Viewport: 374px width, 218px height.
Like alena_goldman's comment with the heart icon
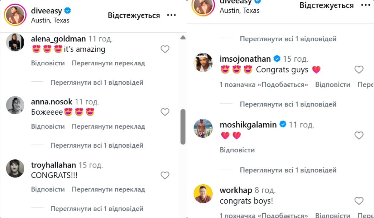[165, 49]
